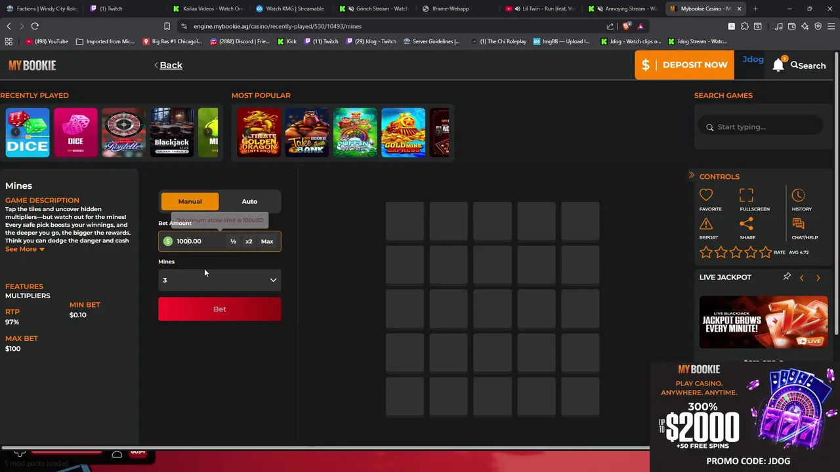Open the browser extensions puzzle icon

pos(745,26)
